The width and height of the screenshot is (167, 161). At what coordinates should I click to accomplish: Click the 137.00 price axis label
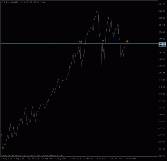click(x=162, y=128)
